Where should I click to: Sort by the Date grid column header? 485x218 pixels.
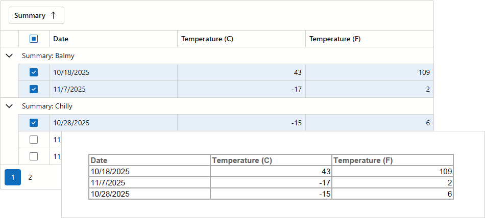pos(61,39)
